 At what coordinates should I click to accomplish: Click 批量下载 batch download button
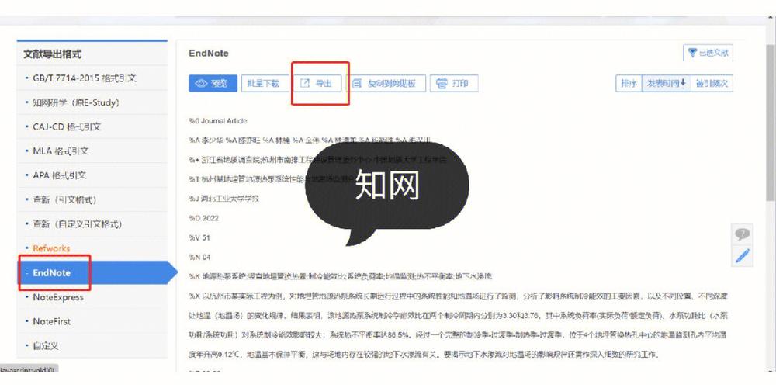[x=265, y=84]
